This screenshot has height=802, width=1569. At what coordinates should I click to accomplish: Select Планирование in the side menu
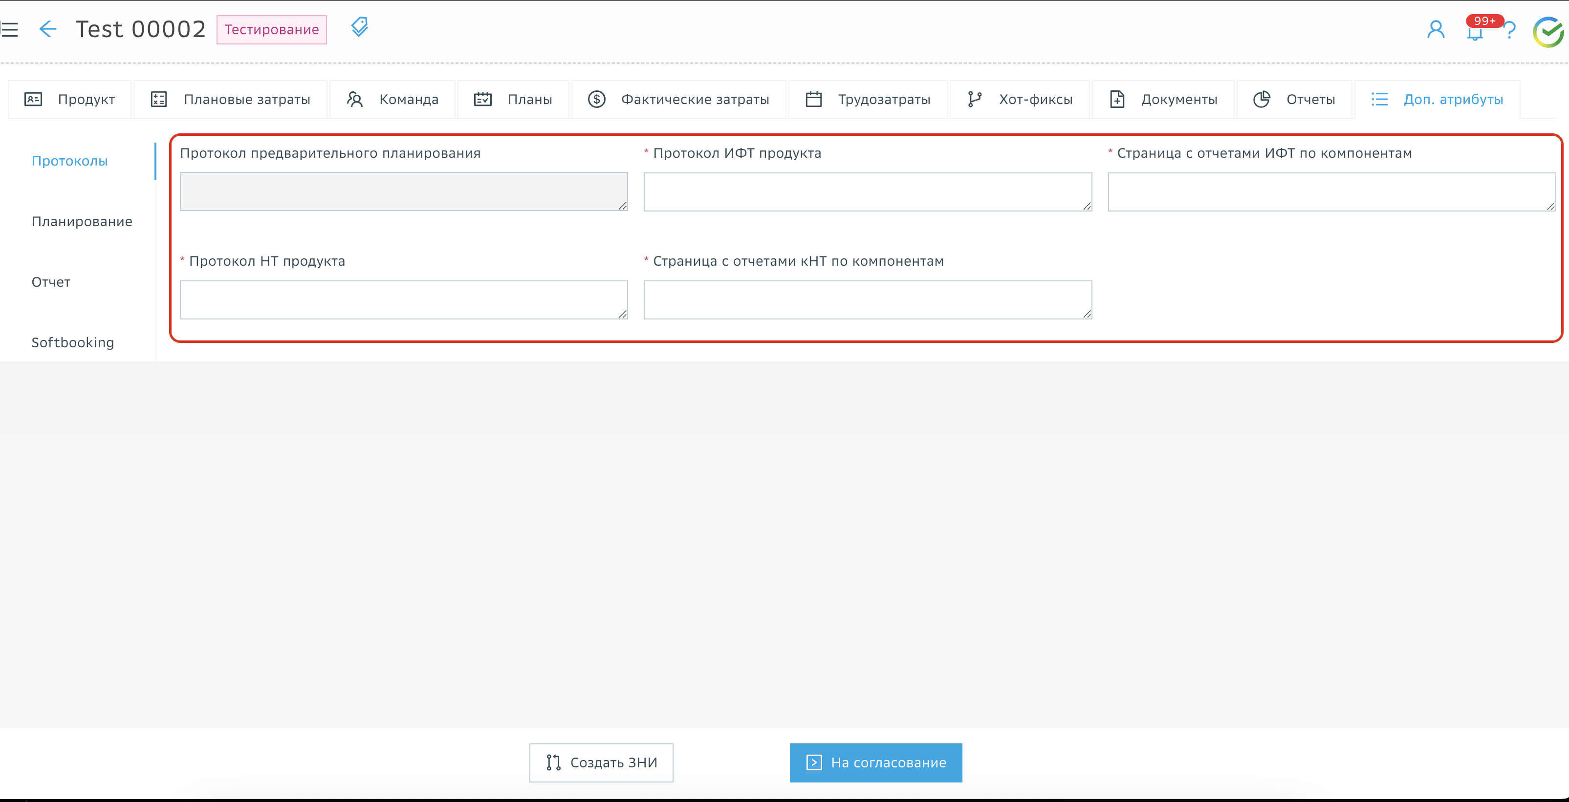82,221
